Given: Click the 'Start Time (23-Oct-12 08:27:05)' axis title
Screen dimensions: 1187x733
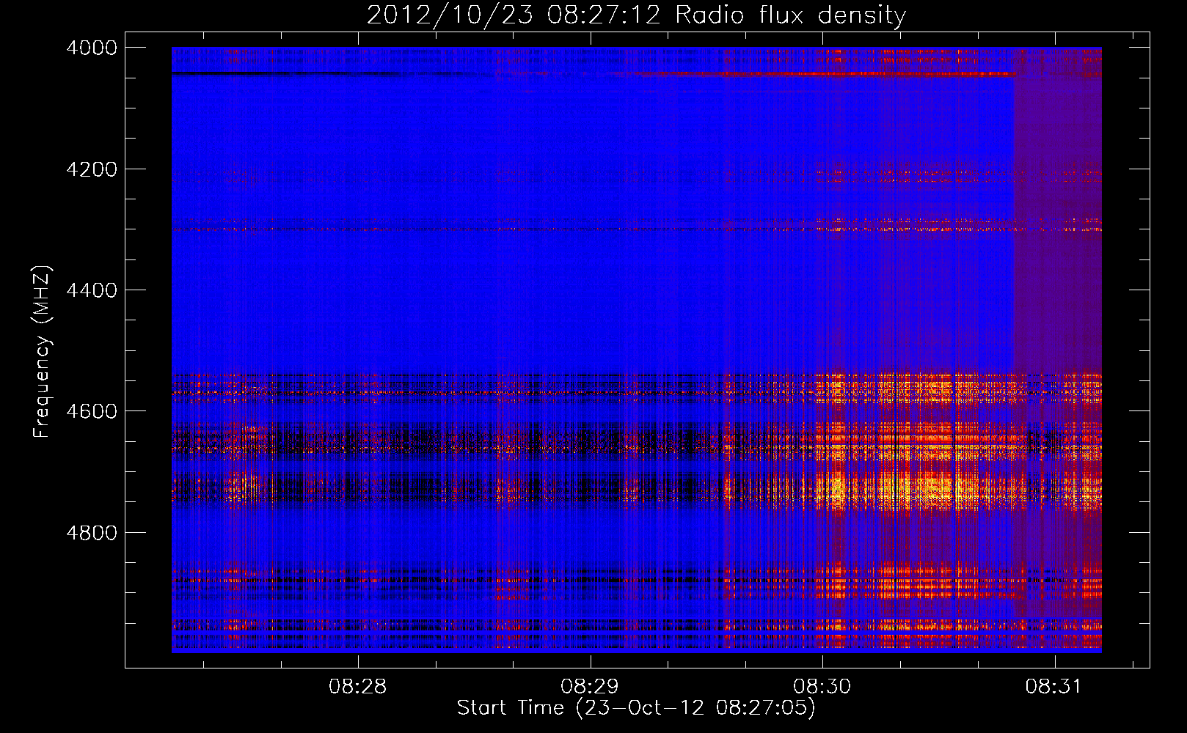Looking at the screenshot, I should (636, 708).
